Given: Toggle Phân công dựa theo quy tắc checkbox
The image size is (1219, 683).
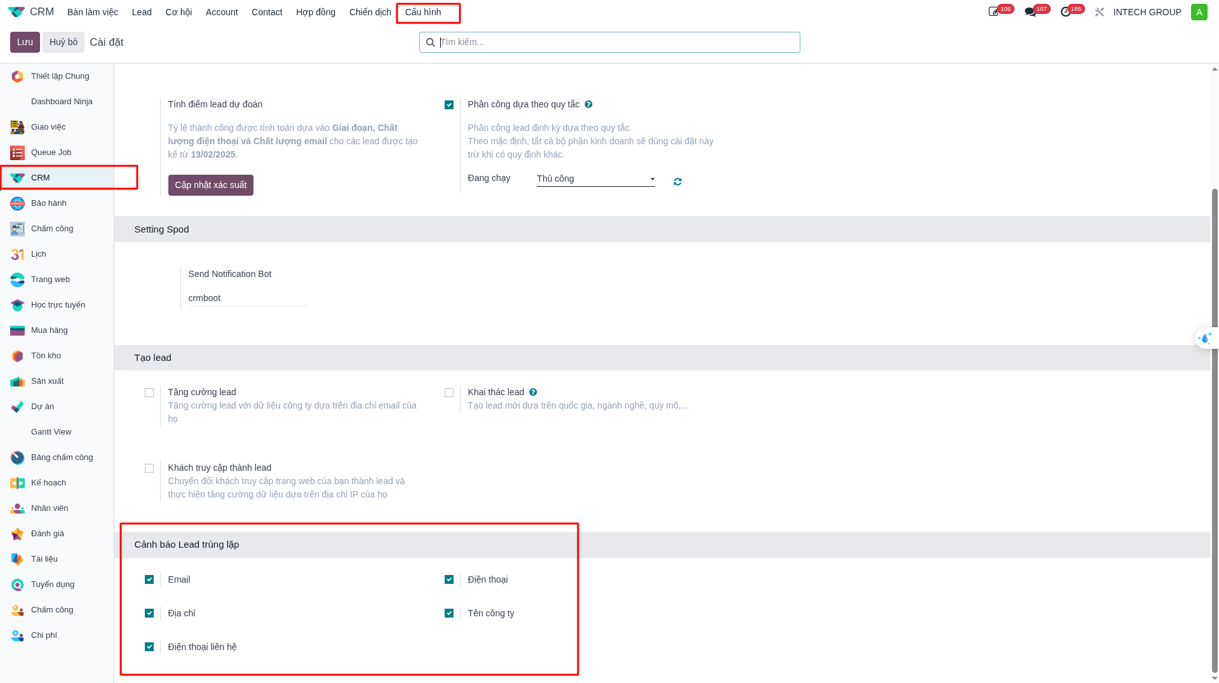Looking at the screenshot, I should tap(449, 105).
